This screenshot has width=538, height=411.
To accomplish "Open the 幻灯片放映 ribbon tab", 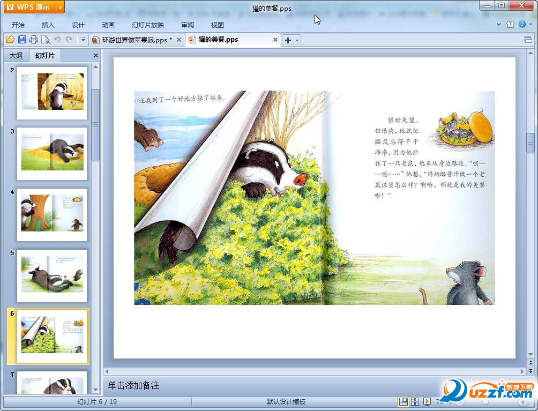I will (148, 25).
